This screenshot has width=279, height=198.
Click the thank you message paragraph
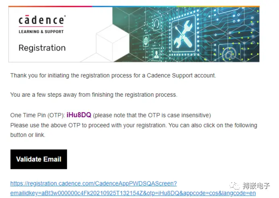[113, 75]
